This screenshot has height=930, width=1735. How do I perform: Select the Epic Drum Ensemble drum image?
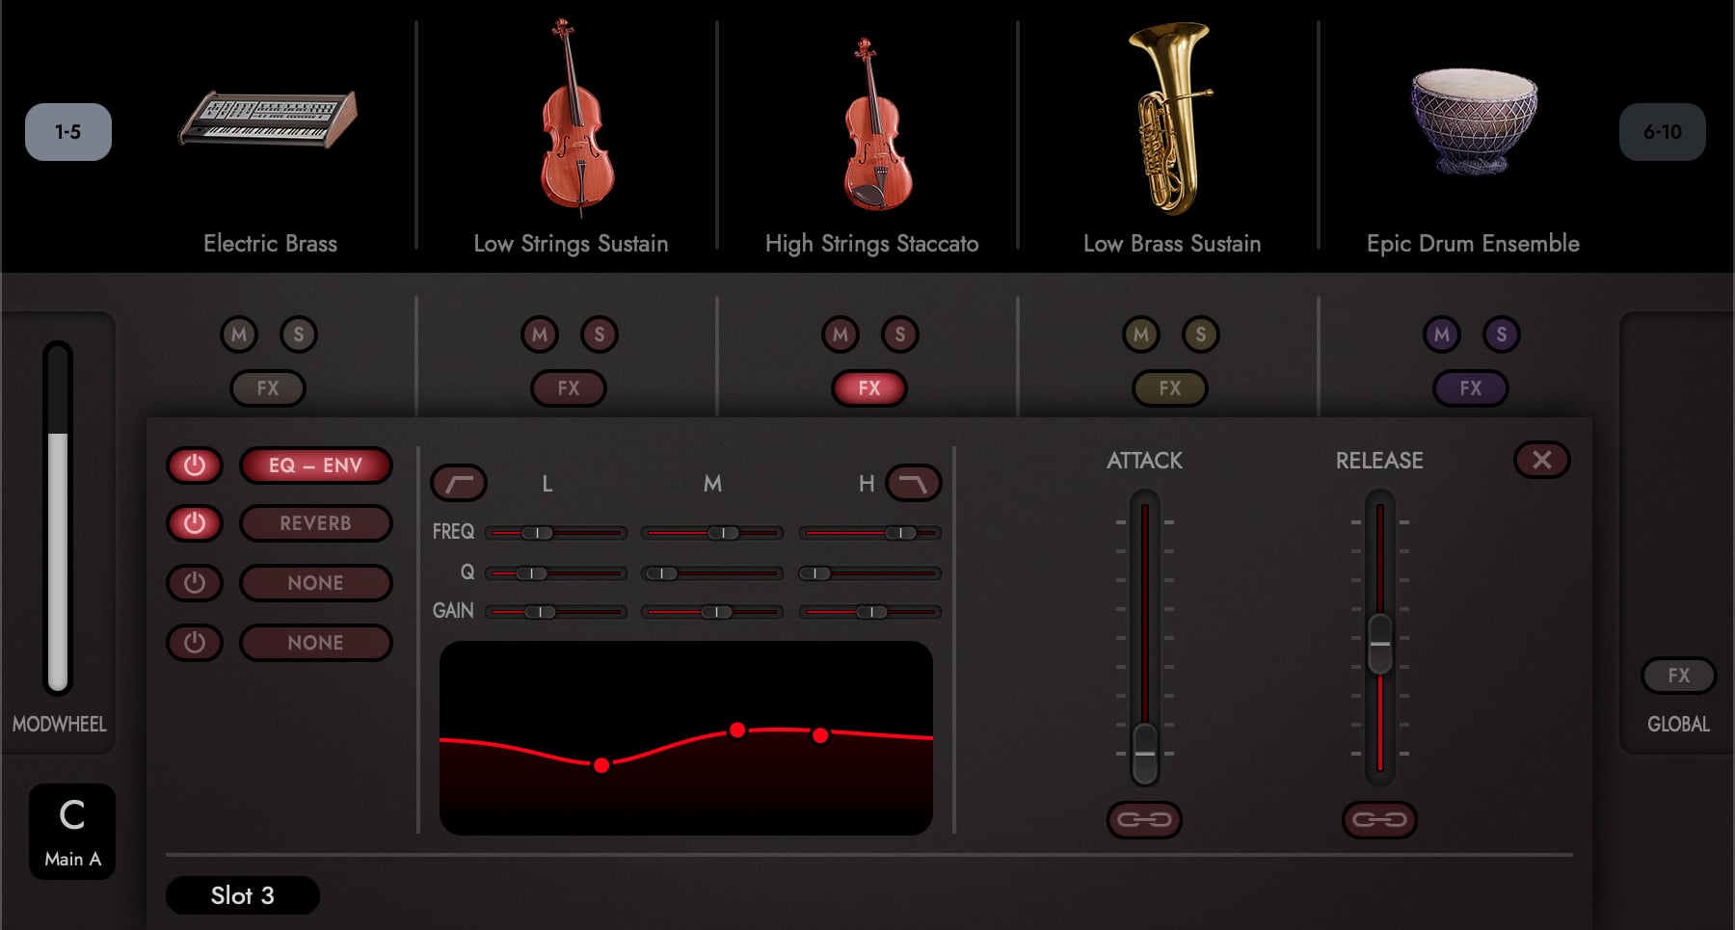tap(1474, 120)
